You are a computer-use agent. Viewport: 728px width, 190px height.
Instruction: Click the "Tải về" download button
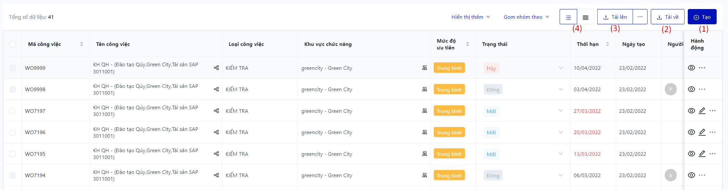[x=667, y=17]
